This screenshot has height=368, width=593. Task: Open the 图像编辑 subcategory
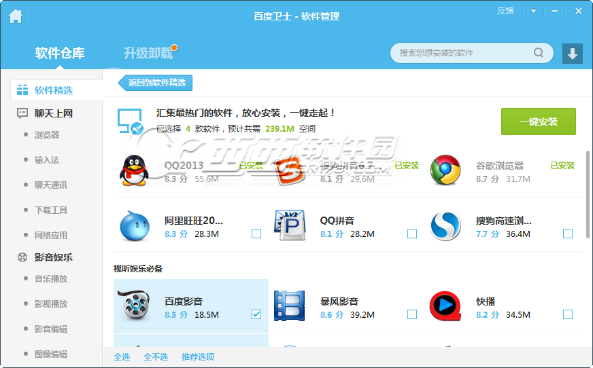[x=51, y=354]
